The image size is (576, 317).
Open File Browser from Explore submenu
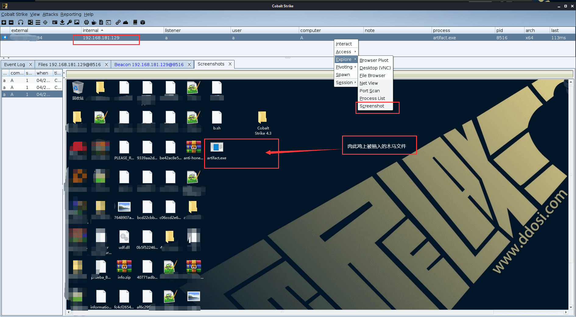375,76
